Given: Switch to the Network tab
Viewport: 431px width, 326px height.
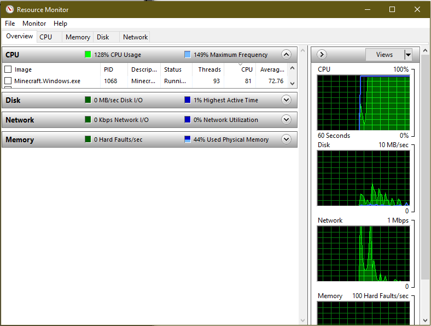Looking at the screenshot, I should pyautogui.click(x=135, y=37).
